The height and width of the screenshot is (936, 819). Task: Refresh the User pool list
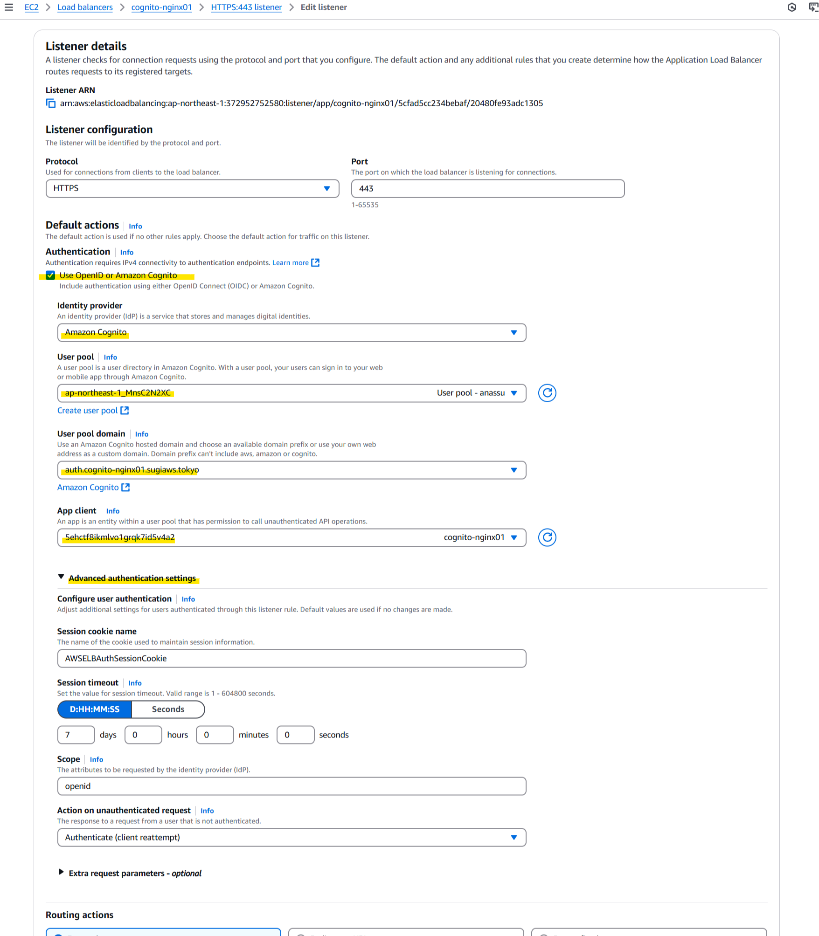tap(547, 393)
